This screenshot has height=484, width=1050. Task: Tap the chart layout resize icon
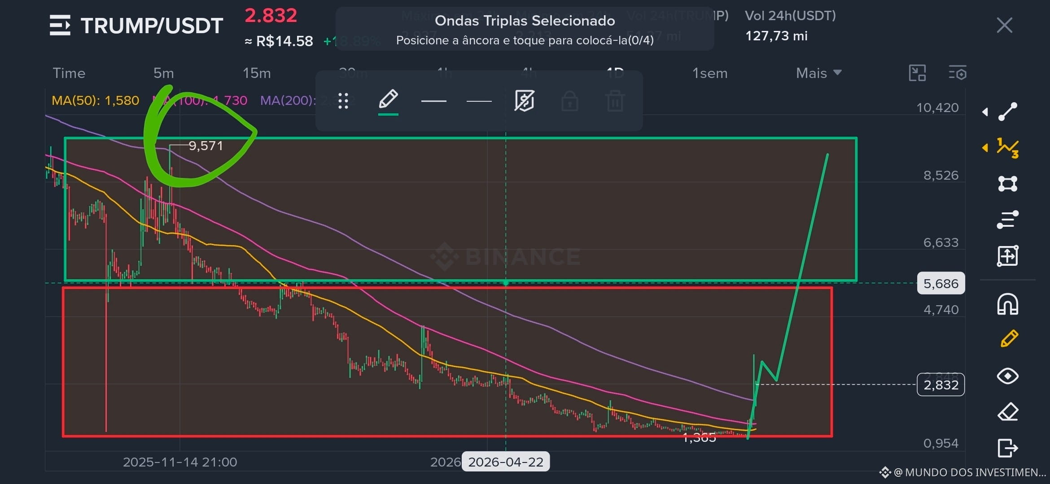[x=917, y=73]
